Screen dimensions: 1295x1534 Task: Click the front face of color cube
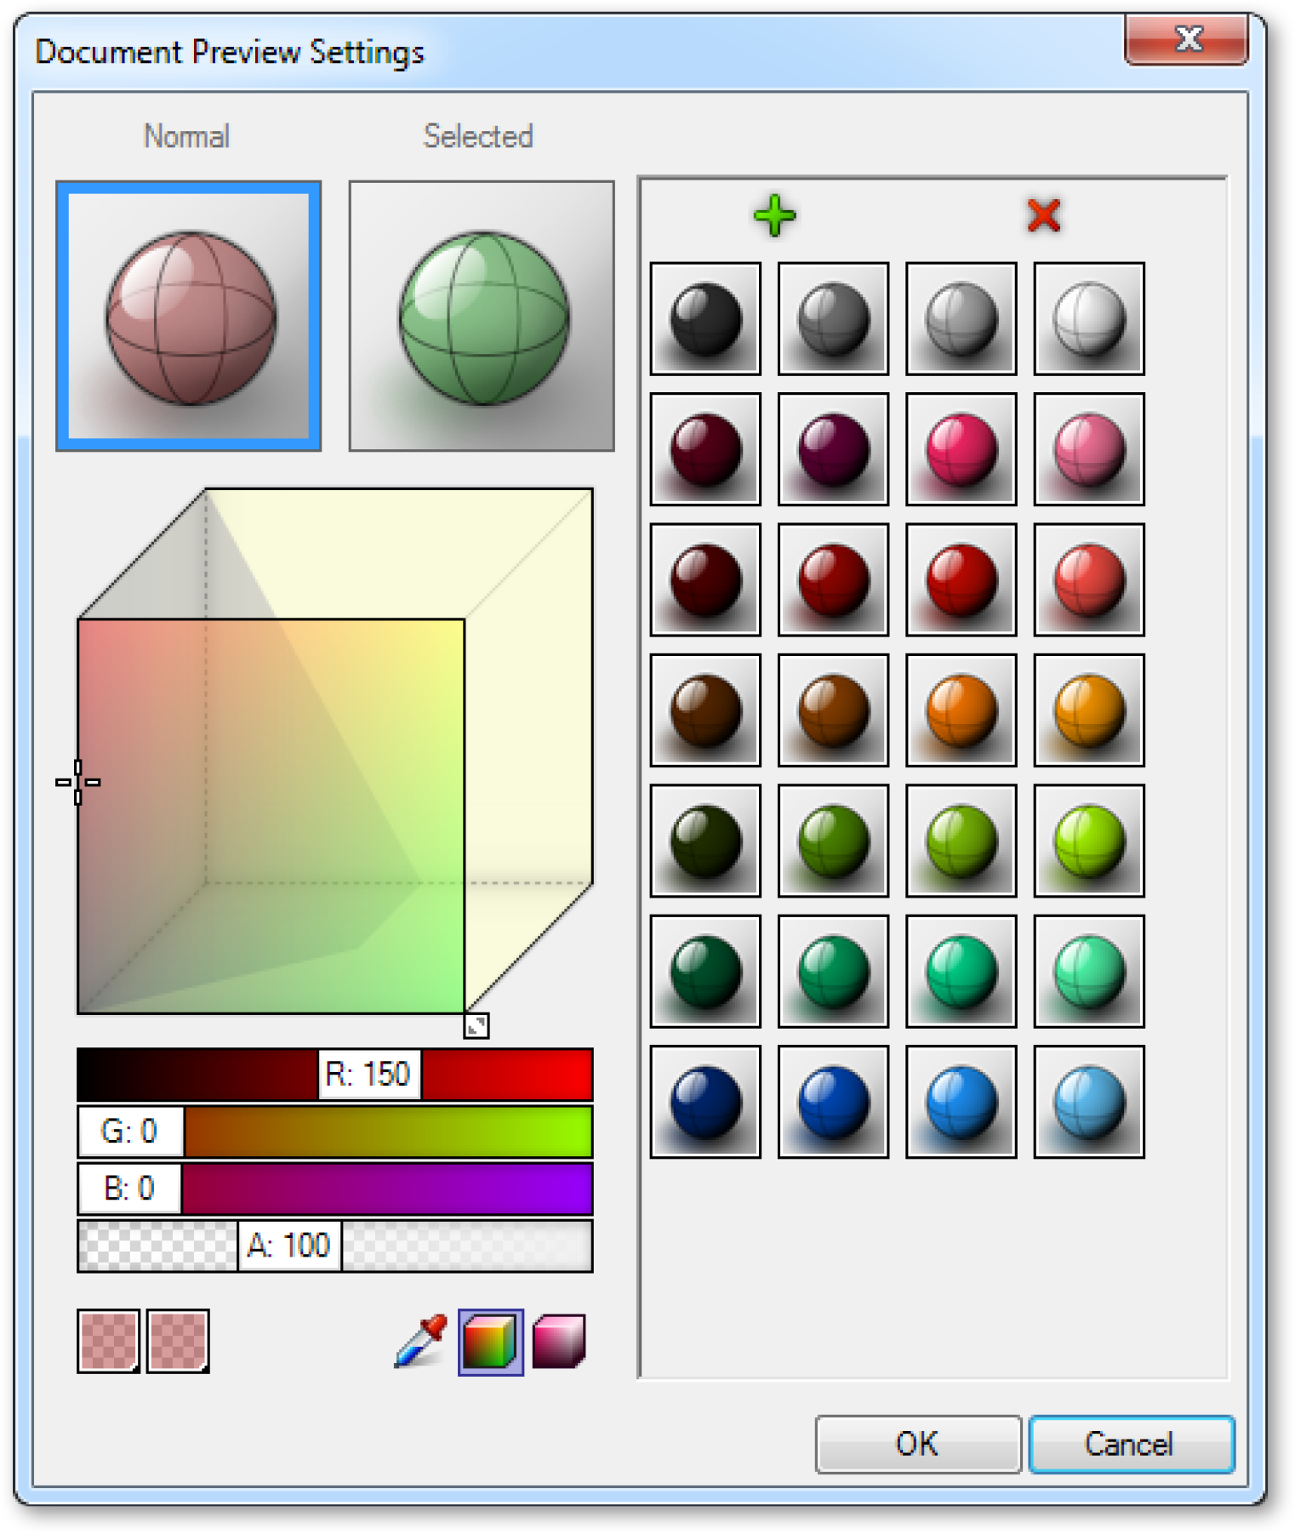point(271,817)
